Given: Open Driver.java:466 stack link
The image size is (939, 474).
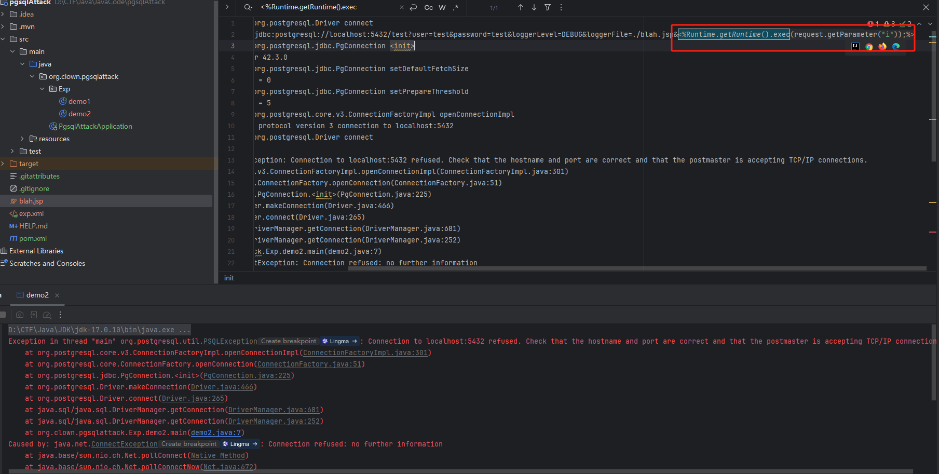Looking at the screenshot, I should pyautogui.click(x=222, y=387).
